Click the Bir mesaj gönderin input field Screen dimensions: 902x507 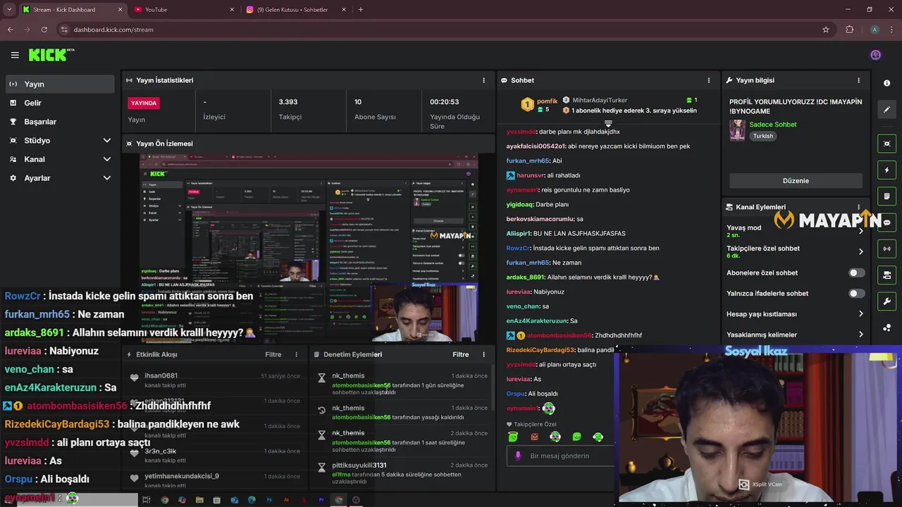coord(560,456)
